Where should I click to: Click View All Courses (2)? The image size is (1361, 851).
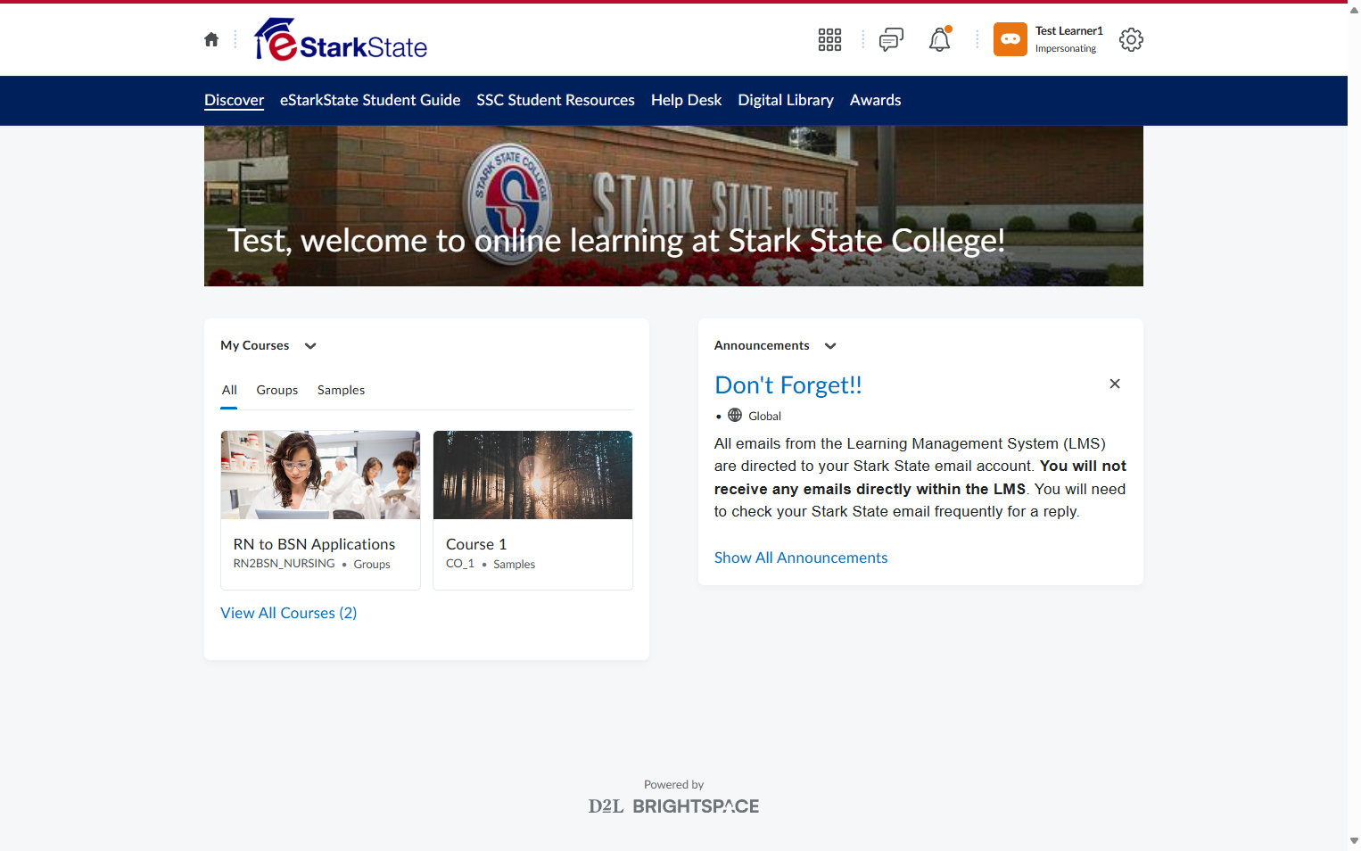[289, 613]
